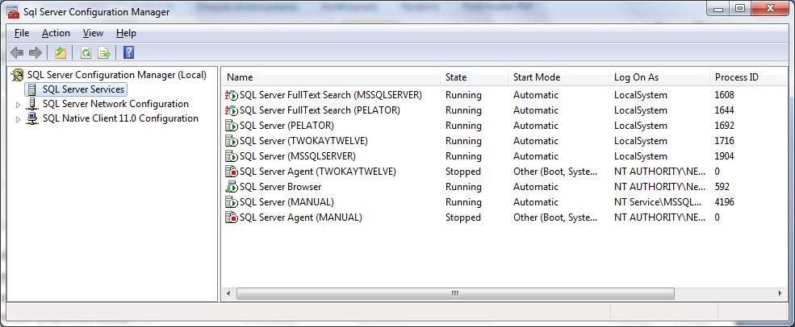This screenshot has width=795, height=327.
Task: Click the SQL Server Configuration Manager (Local) tree icon
Action: point(18,75)
